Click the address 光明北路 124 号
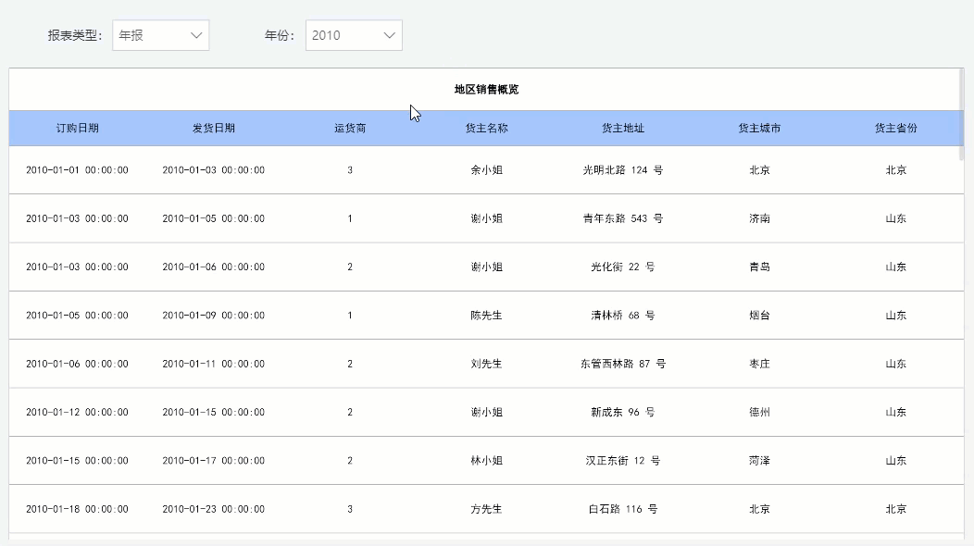The width and height of the screenshot is (974, 546). 621,170
